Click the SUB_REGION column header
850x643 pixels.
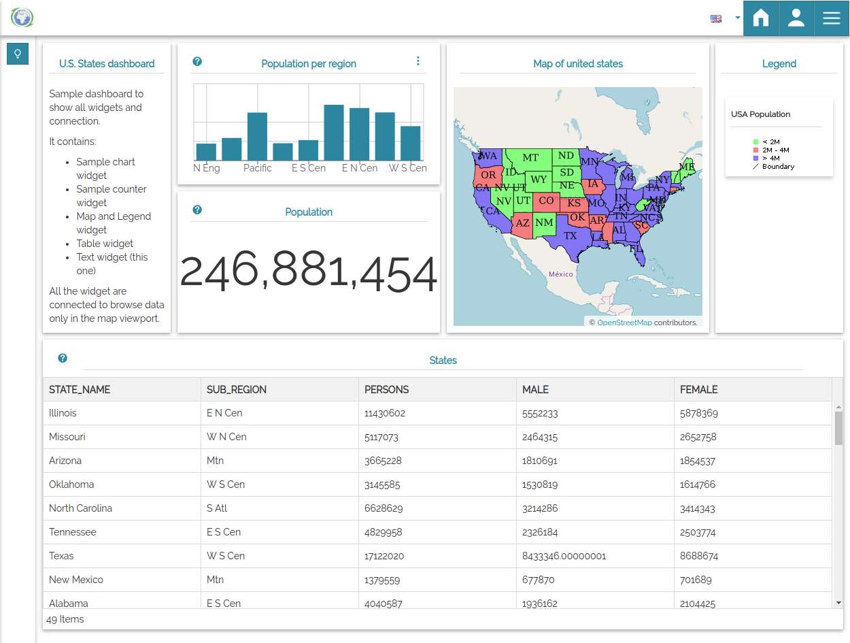(237, 390)
